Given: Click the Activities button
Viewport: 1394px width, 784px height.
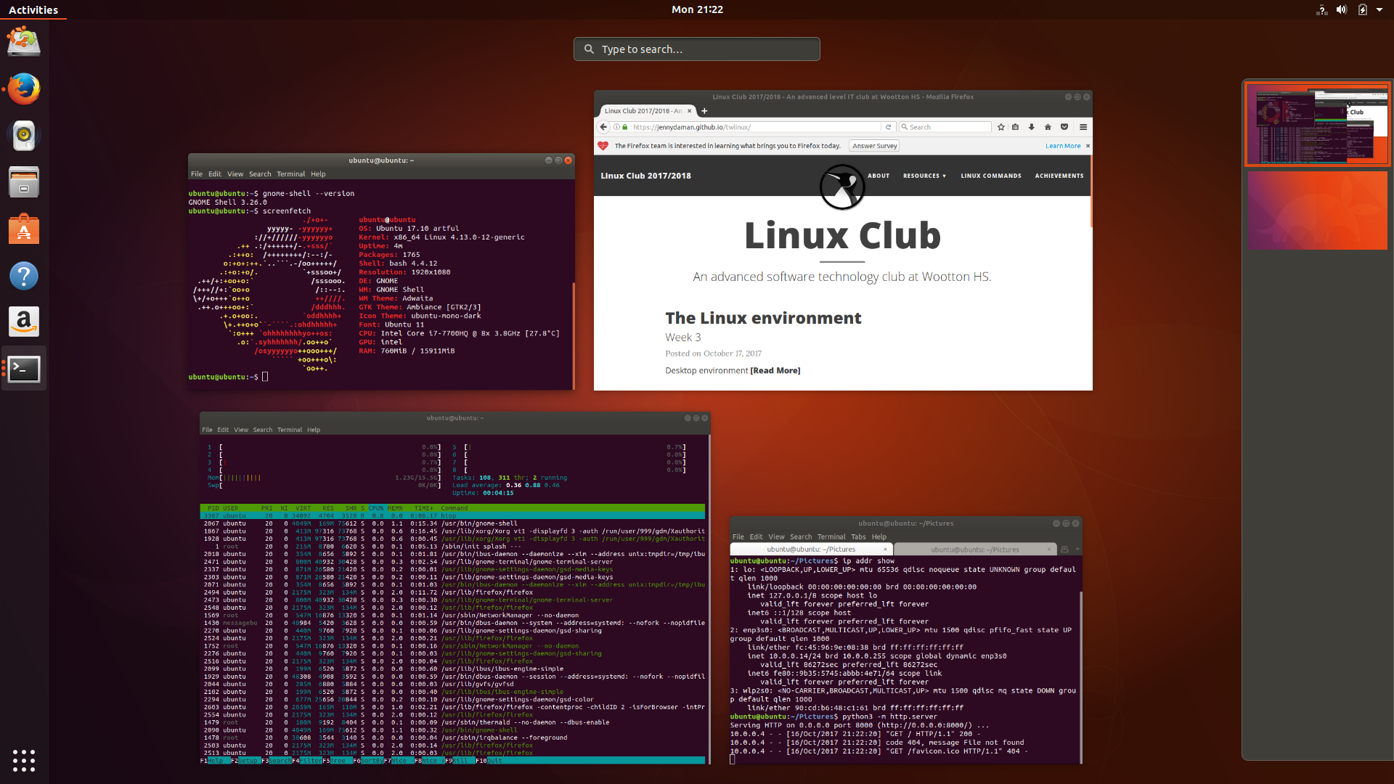Looking at the screenshot, I should point(33,9).
